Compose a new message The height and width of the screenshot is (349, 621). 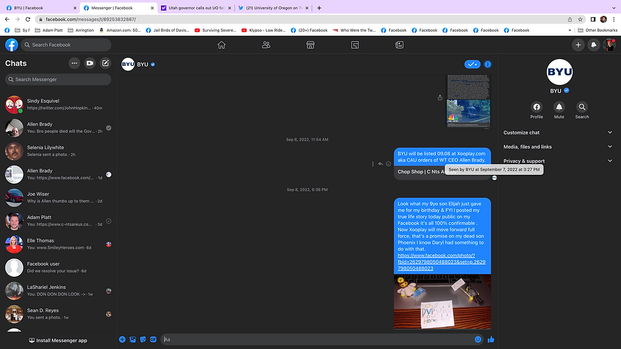click(x=105, y=63)
